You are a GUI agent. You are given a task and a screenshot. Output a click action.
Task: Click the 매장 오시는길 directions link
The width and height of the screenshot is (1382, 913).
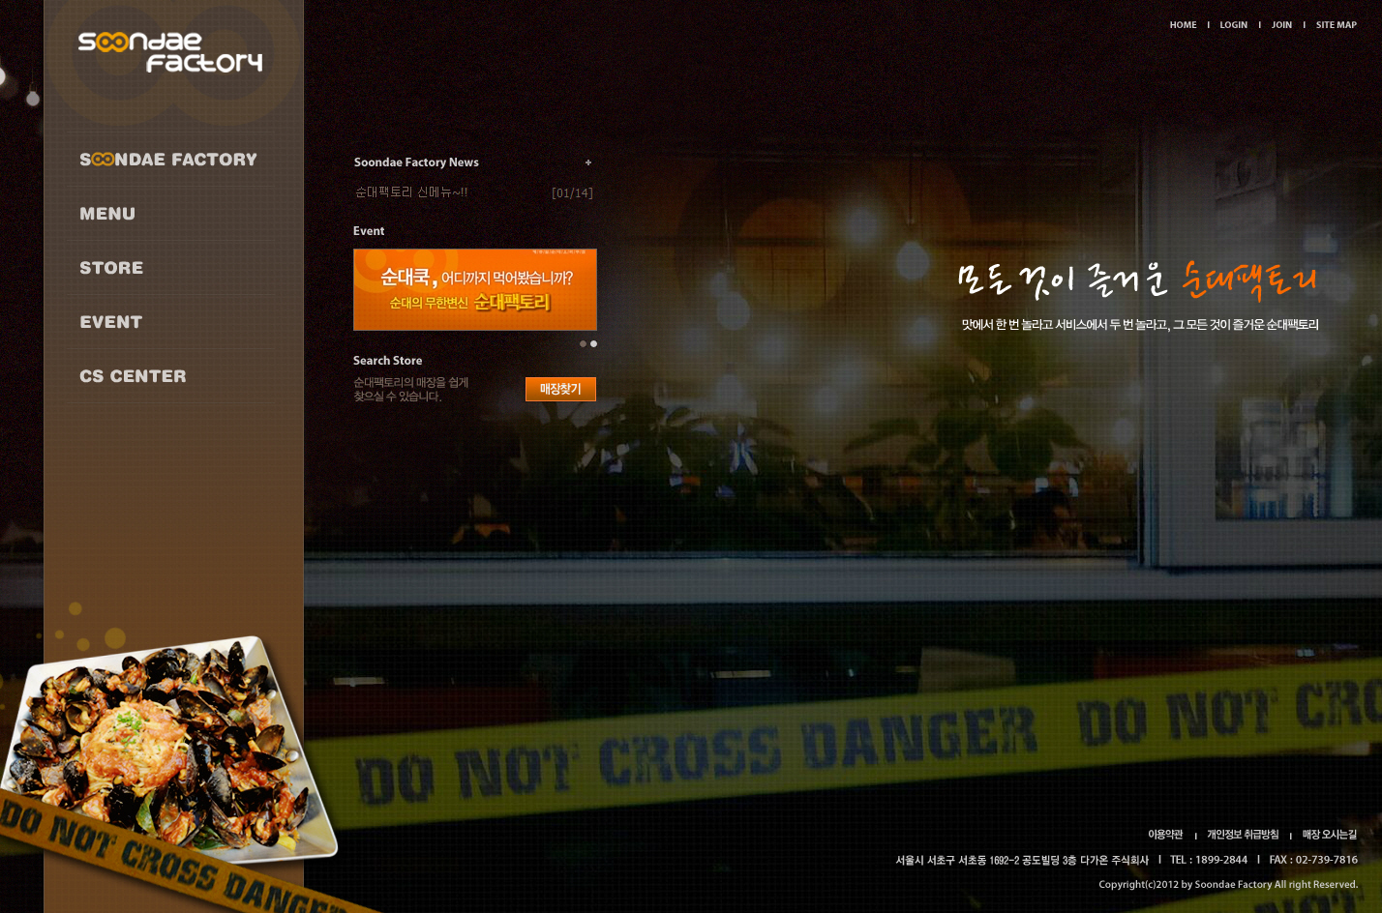coord(1329,835)
